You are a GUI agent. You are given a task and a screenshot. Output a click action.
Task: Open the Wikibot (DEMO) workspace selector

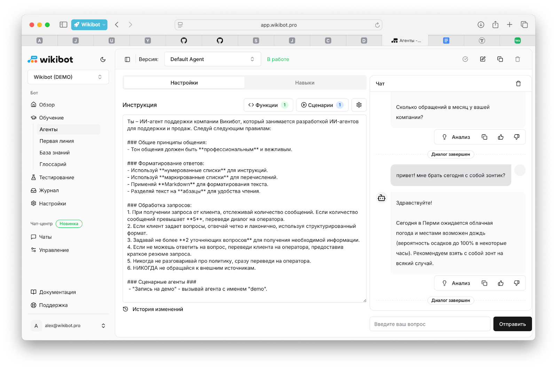(68, 77)
